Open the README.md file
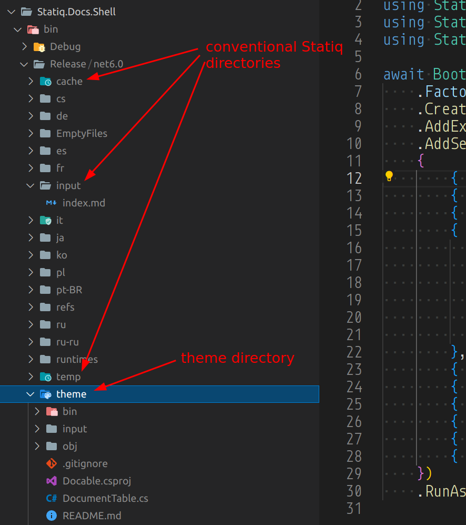 92,516
